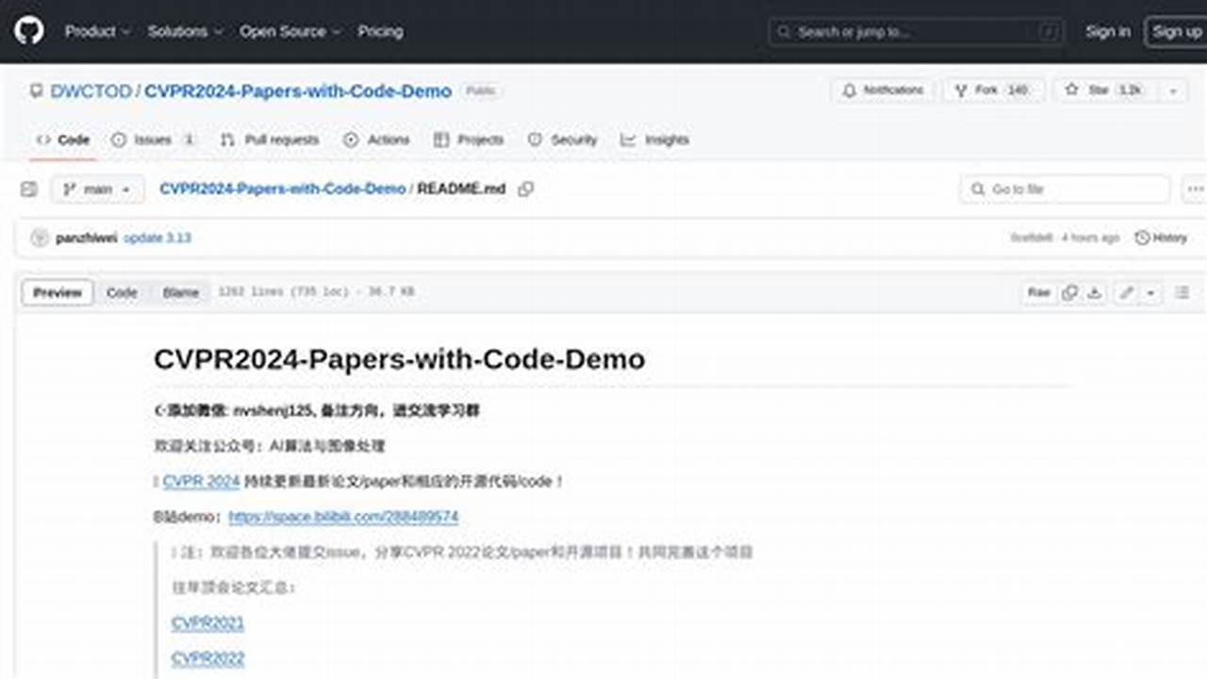
Task: Open repository Notifications settings
Action: 882,90
